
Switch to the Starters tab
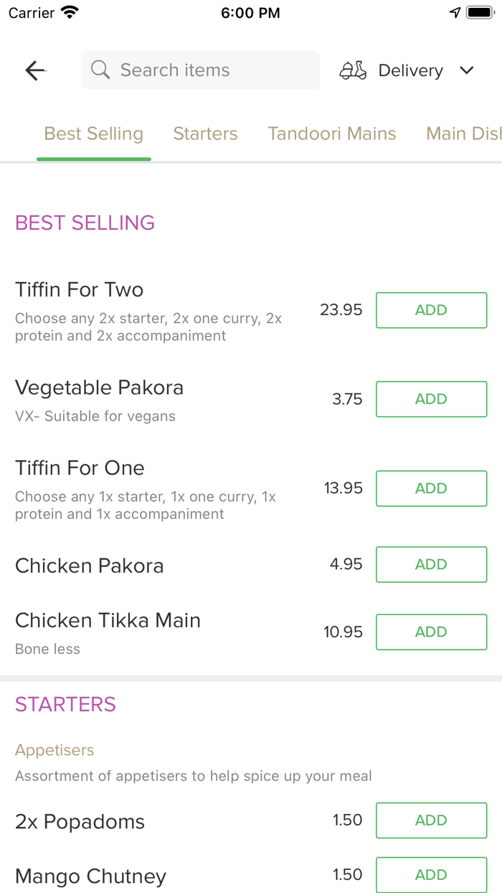click(205, 134)
